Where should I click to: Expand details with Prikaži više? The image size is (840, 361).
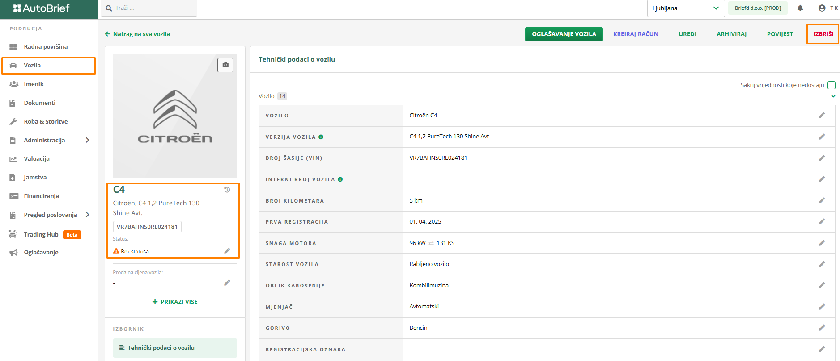(x=175, y=302)
